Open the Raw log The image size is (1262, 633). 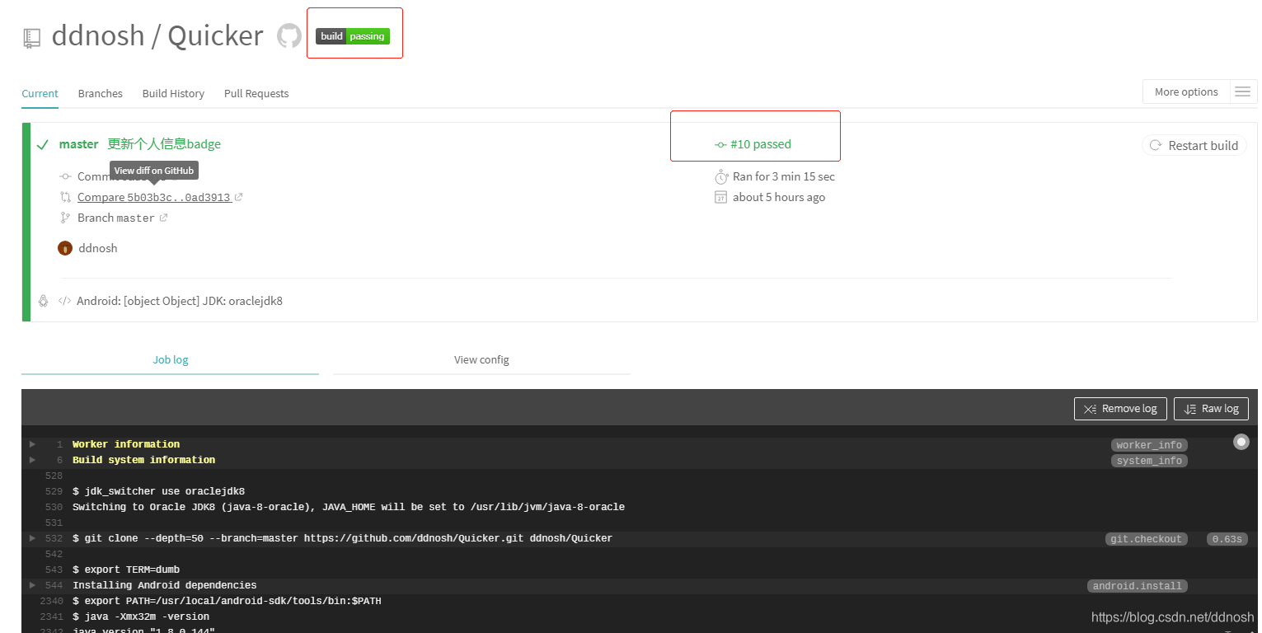tap(1211, 408)
